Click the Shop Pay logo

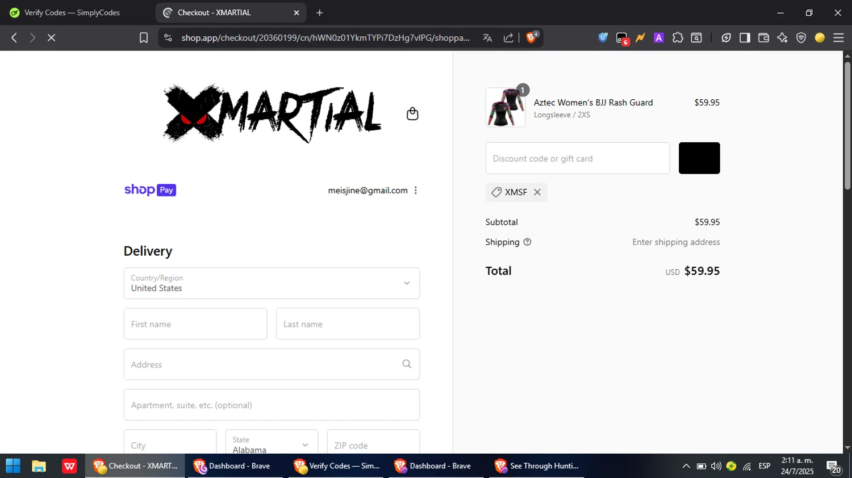coord(150,190)
